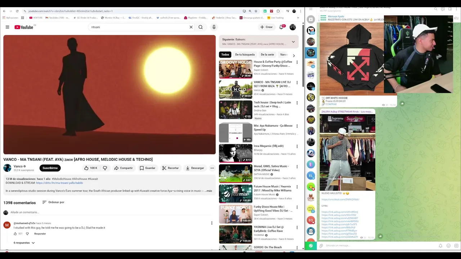461x259 pixels.
Task: Bookmark this page with the star icon
Action: click(256, 11)
